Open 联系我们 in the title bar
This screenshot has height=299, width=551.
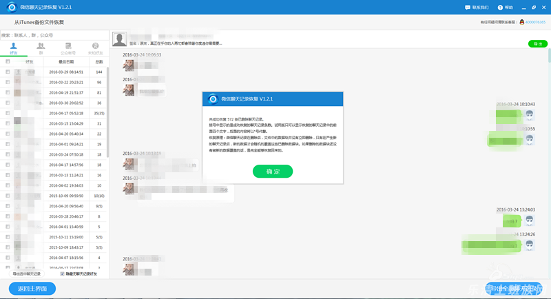click(x=477, y=8)
